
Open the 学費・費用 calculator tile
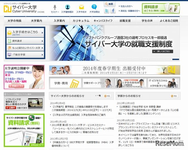[x=66, y=83]
